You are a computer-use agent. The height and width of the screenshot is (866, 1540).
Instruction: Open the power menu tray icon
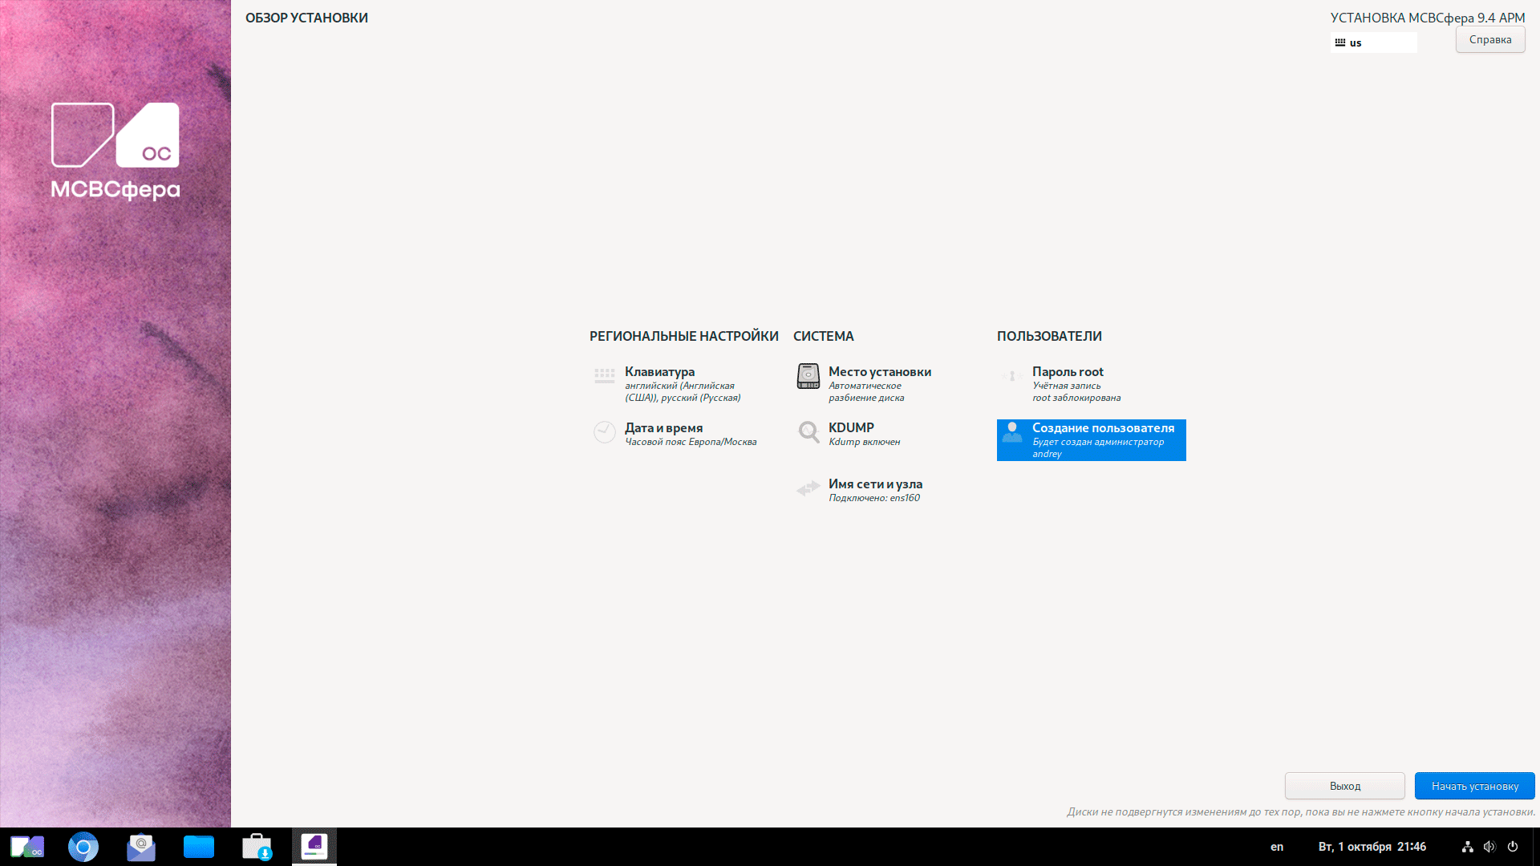(1513, 847)
